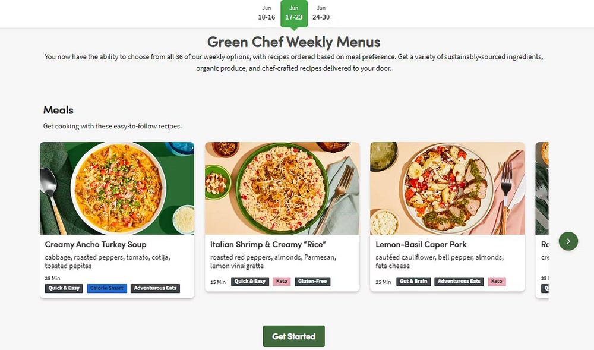Select the Jun 17-23 week tab

(293, 13)
